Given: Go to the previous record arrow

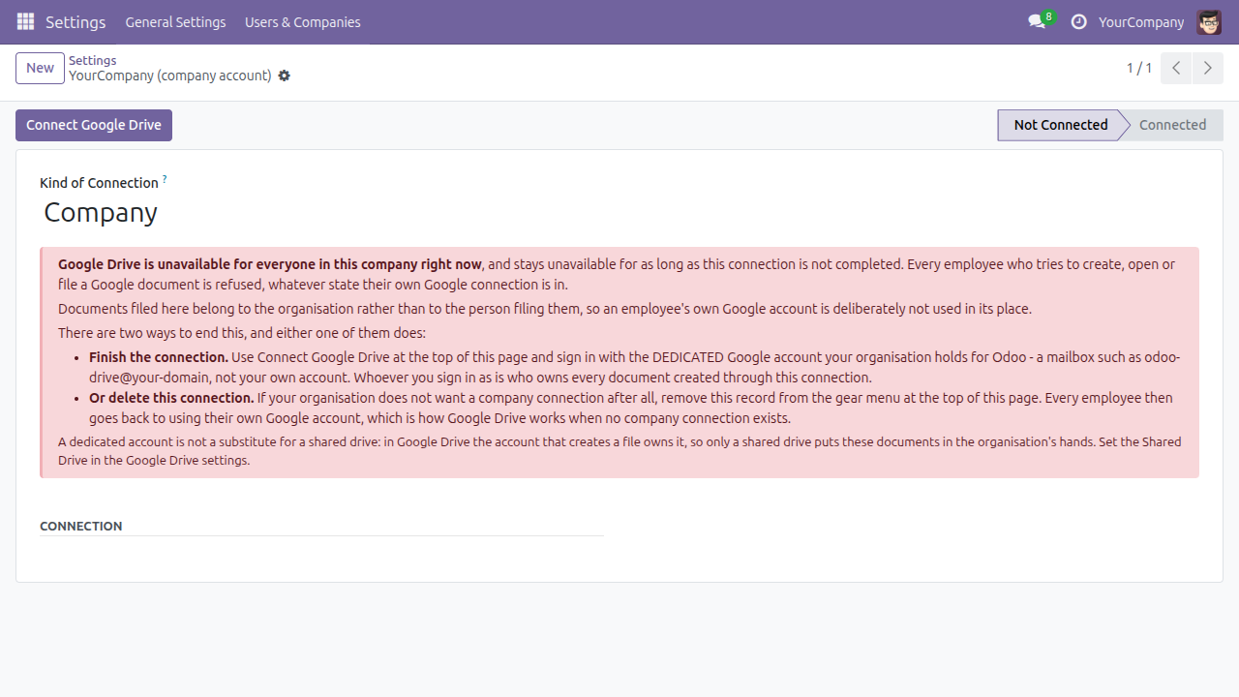Looking at the screenshot, I should click(1176, 68).
